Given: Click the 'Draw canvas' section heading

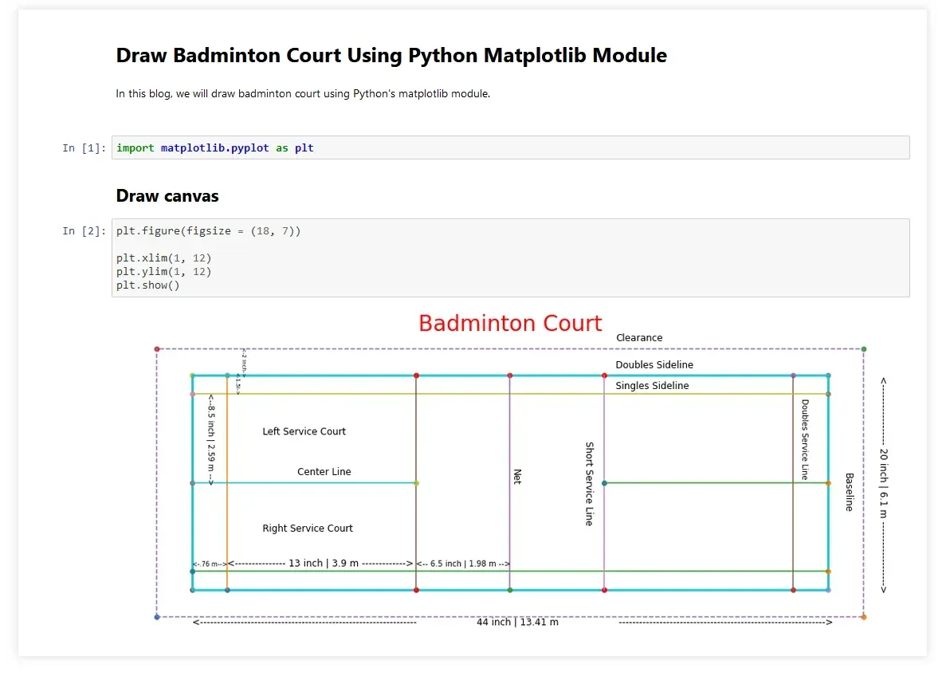Looking at the screenshot, I should pyautogui.click(x=167, y=195).
